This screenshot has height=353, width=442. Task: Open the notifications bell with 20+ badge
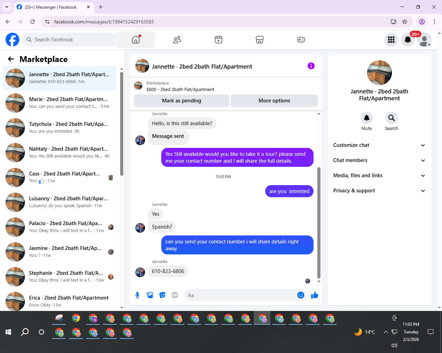(x=408, y=40)
